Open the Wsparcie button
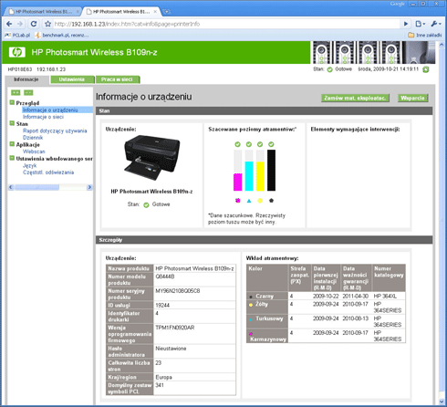 tap(412, 98)
